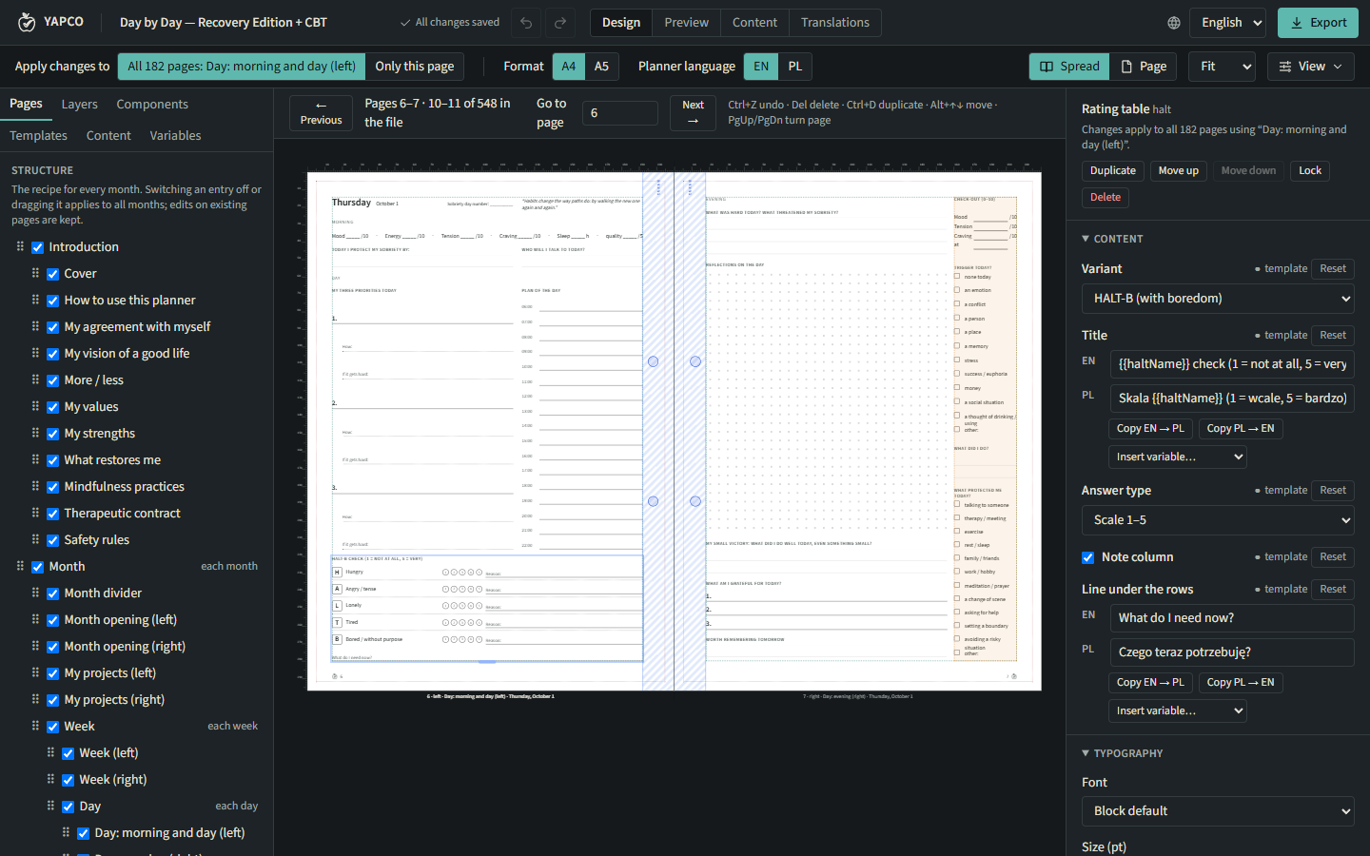Image resolution: width=1370 pixels, height=856 pixels.
Task: Open the View options menu
Action: click(1310, 67)
